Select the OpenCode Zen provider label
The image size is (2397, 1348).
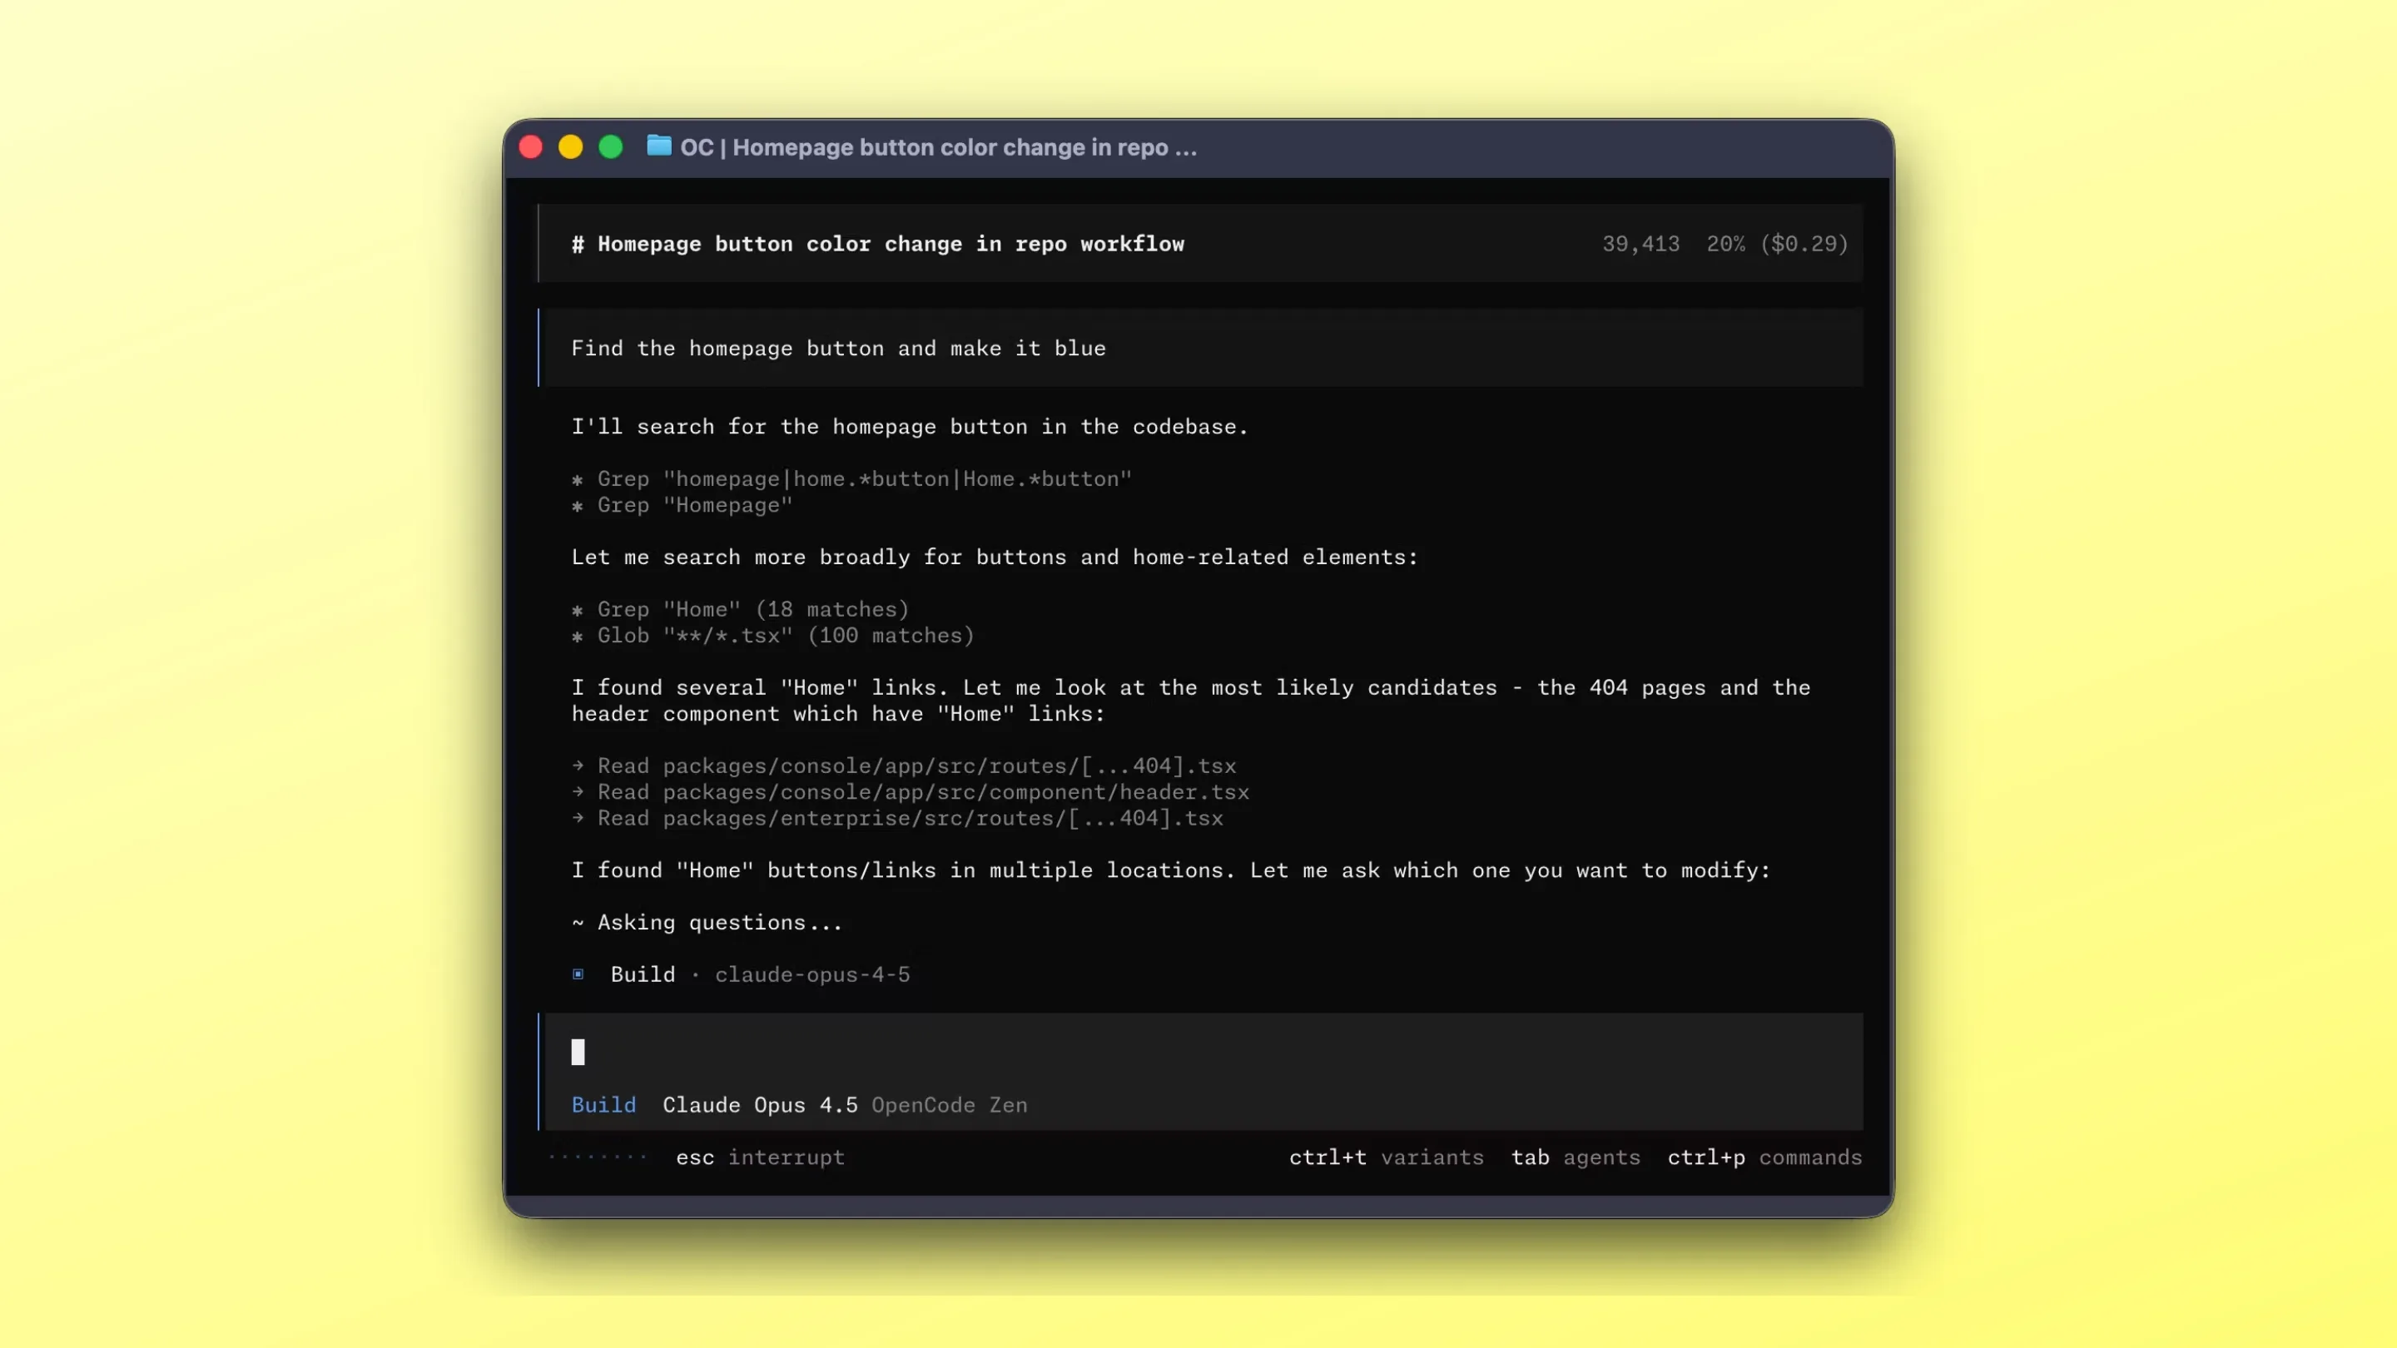pos(949,1105)
